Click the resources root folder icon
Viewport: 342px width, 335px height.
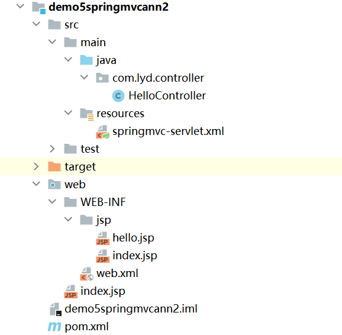click(x=86, y=114)
